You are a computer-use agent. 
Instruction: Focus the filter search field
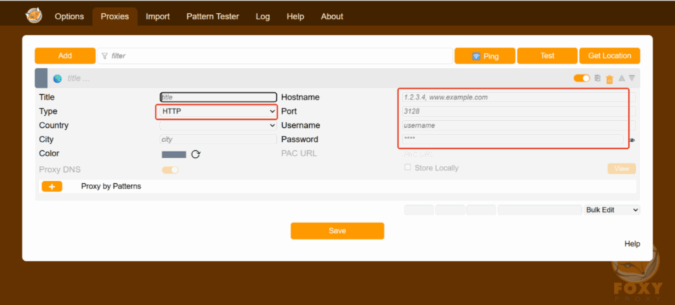pyautogui.click(x=275, y=56)
